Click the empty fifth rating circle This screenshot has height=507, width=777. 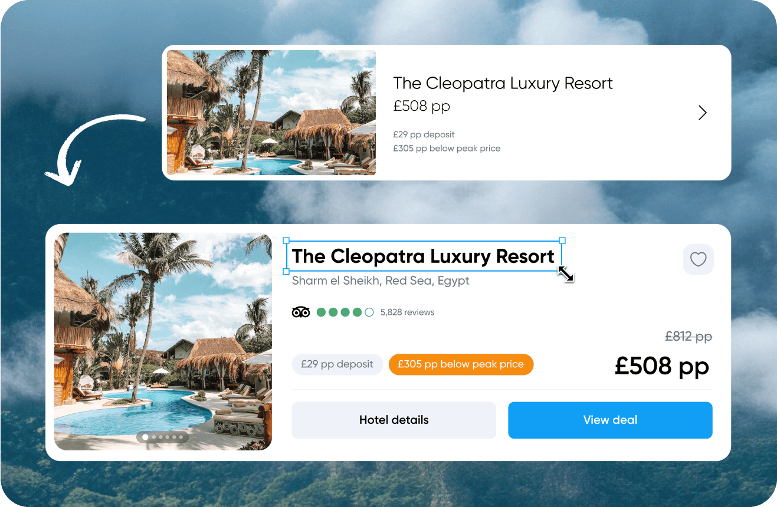point(369,312)
